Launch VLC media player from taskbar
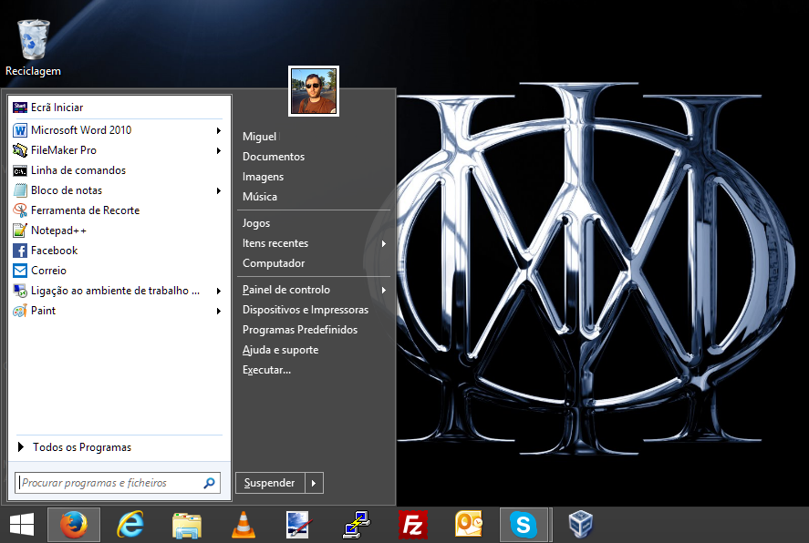Screen dimensions: 809x543 [x=243, y=526]
